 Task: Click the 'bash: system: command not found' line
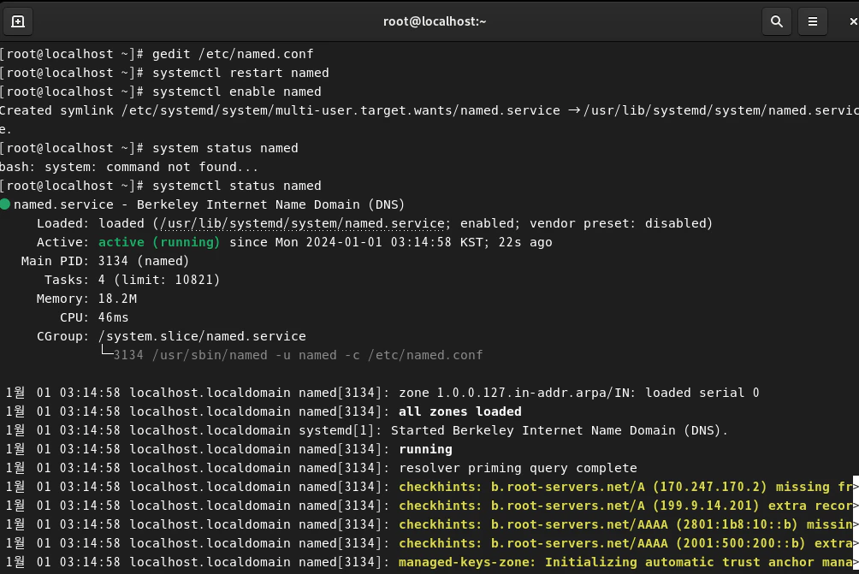tap(128, 167)
